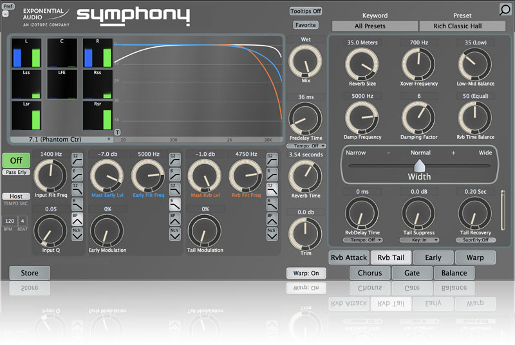
Task: Open the Chorus tab
Action: tap(370, 273)
